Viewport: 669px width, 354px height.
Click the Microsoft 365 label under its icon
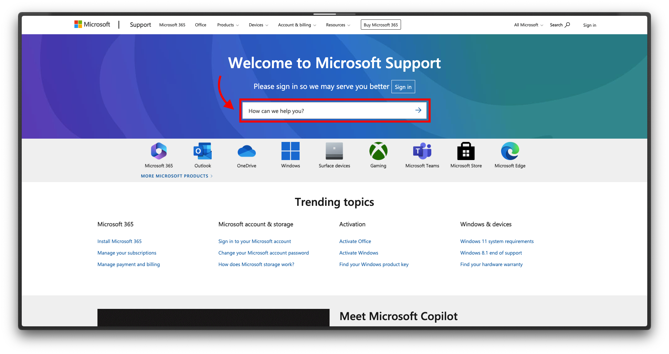click(159, 166)
